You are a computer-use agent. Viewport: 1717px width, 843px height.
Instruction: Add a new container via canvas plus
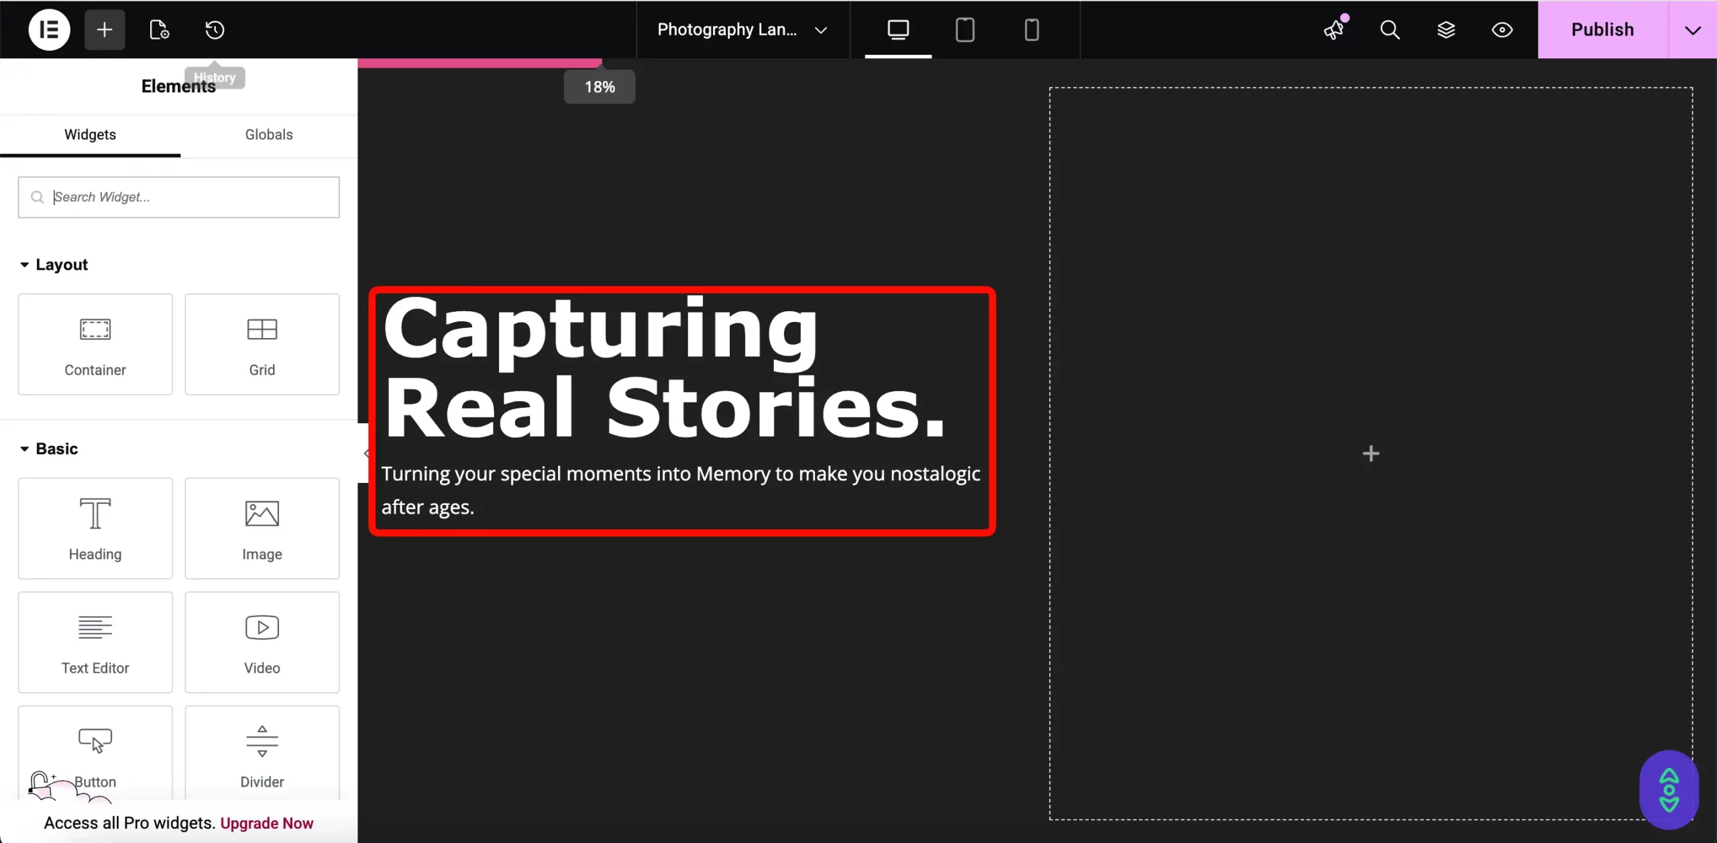tap(1370, 453)
